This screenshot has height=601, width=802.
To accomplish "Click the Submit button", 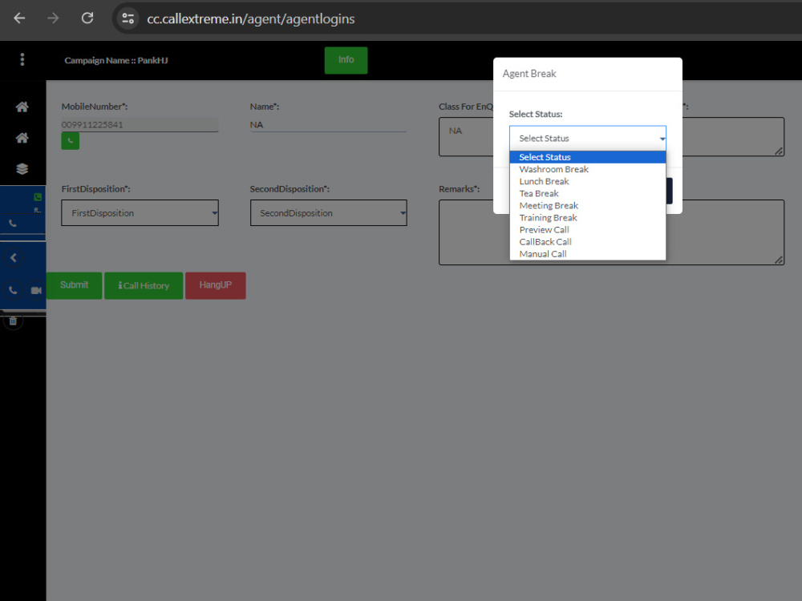I will [x=74, y=285].
